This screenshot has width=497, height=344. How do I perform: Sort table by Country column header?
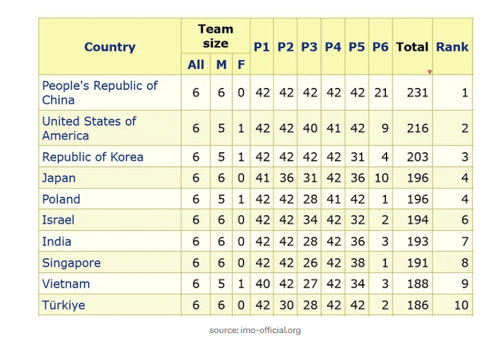[x=110, y=47]
